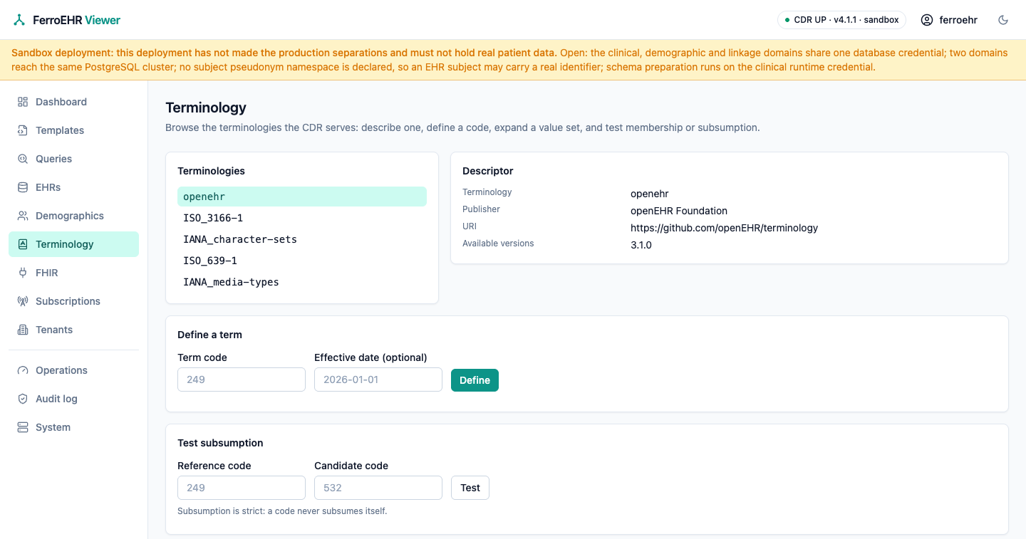Select Demographics in the sidebar
This screenshot has width=1026, height=539.
point(73,216)
